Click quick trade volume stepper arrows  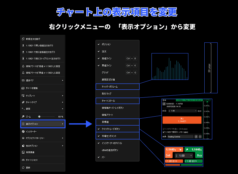(176, 156)
